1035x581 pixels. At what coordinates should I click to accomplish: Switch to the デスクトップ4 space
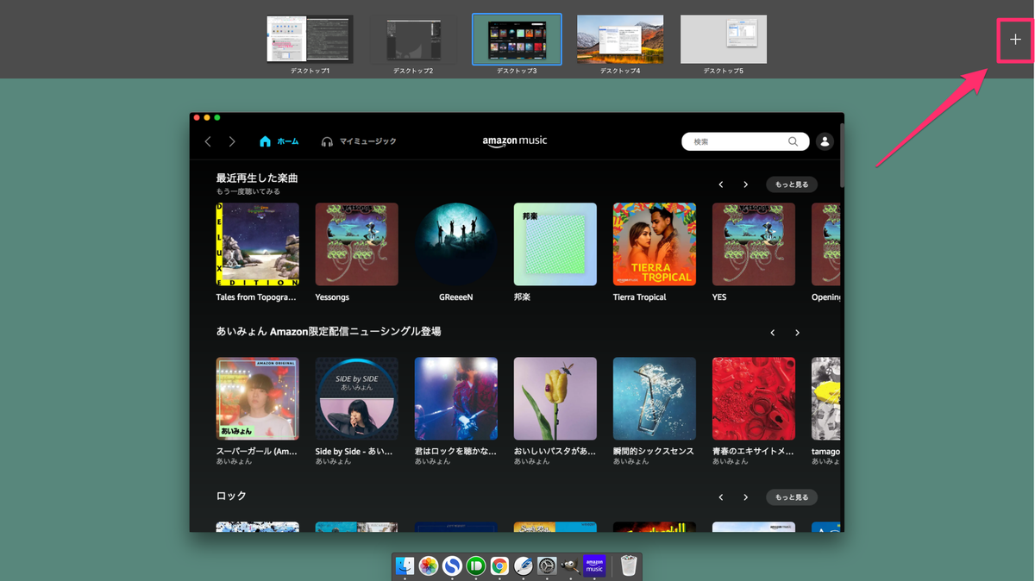(620, 39)
